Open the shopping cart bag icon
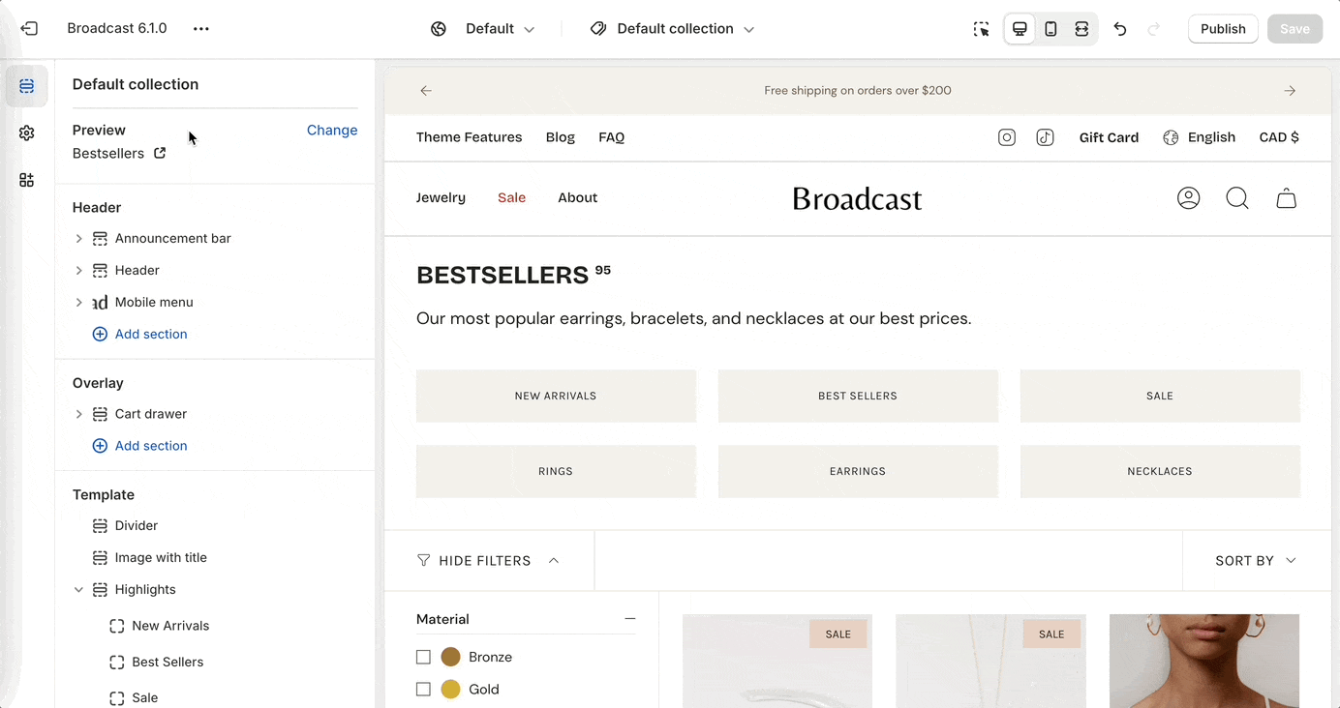Screen dimensions: 1340x708 (x=1286, y=198)
